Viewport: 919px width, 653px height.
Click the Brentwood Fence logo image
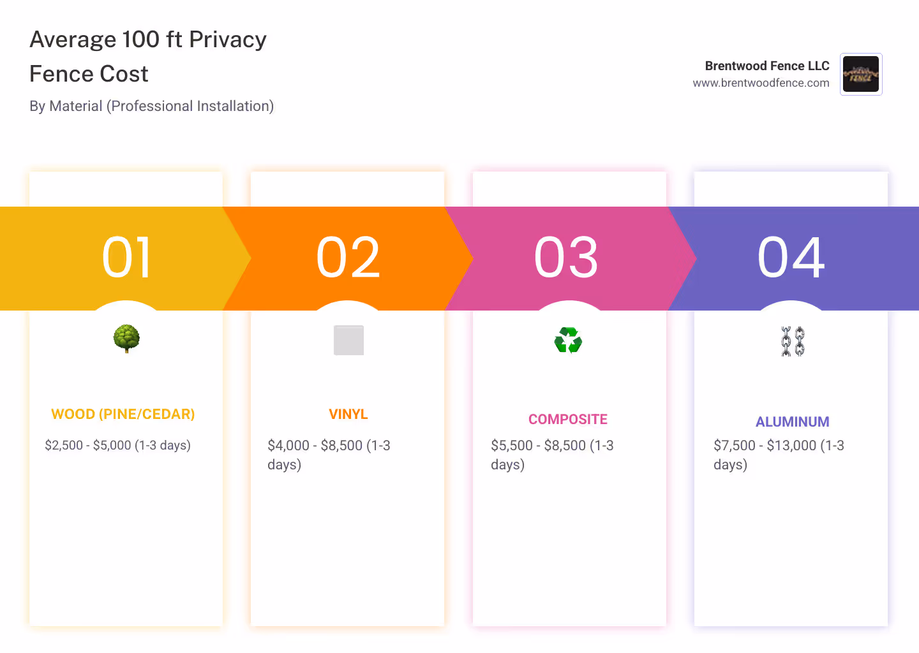[860, 74]
